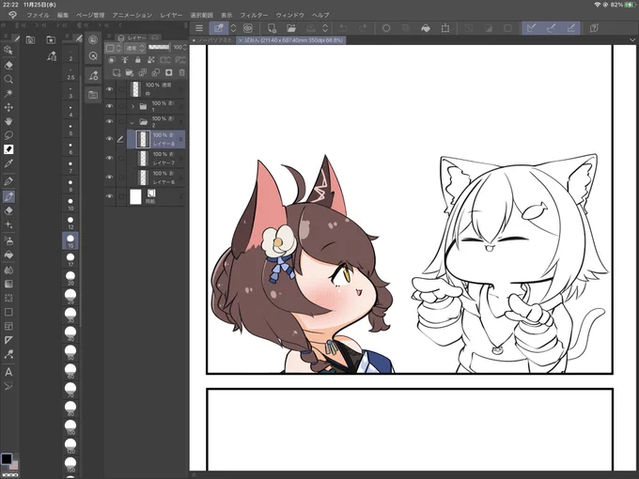Select the Fill bucket tool in left toolbar

pos(8,255)
